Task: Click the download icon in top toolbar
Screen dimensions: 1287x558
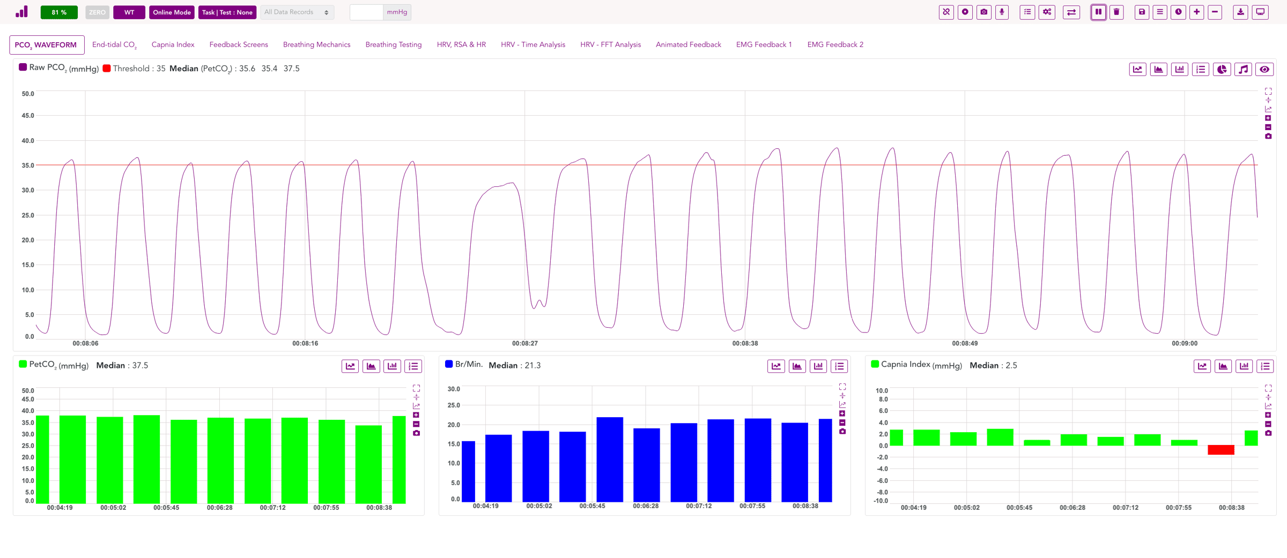Action: pos(1240,12)
